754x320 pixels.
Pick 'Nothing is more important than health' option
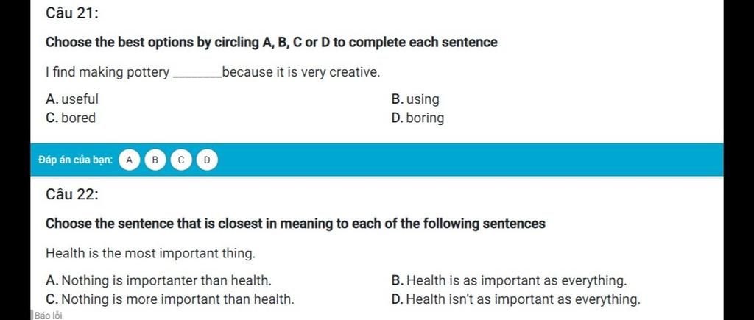tap(170, 299)
